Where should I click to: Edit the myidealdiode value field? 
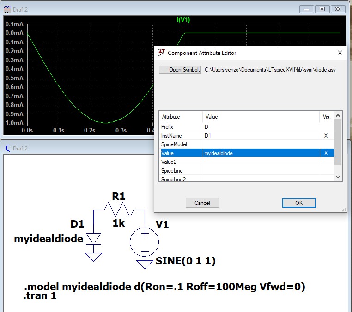pyautogui.click(x=261, y=153)
